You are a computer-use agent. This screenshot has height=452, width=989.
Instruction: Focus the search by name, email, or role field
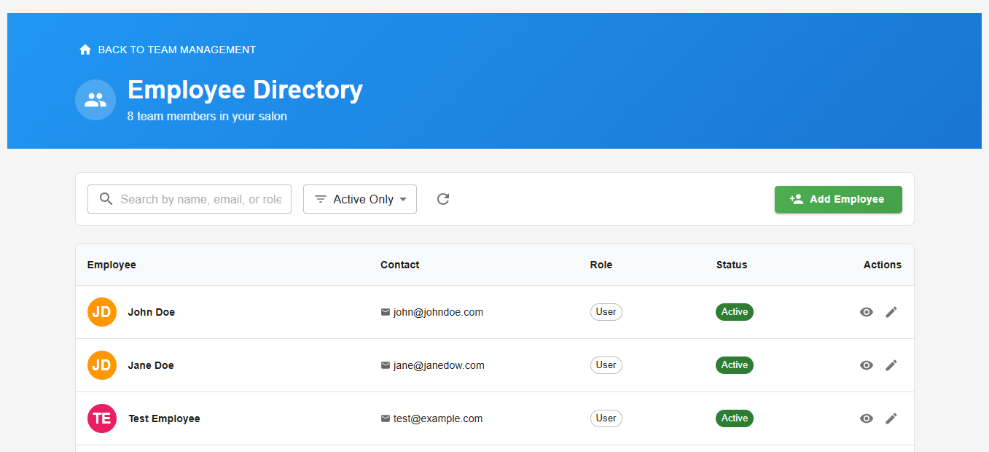point(189,199)
